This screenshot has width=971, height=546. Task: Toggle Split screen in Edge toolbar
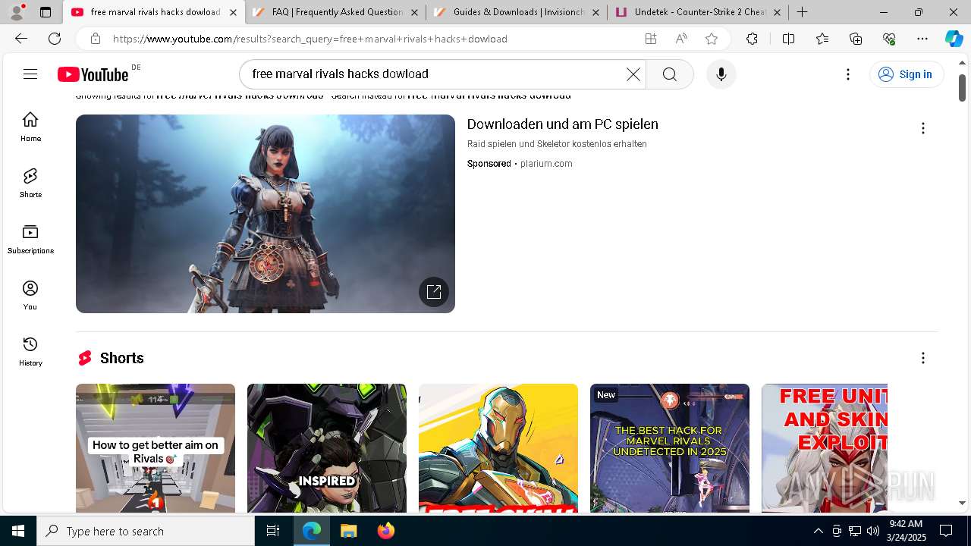click(x=788, y=39)
